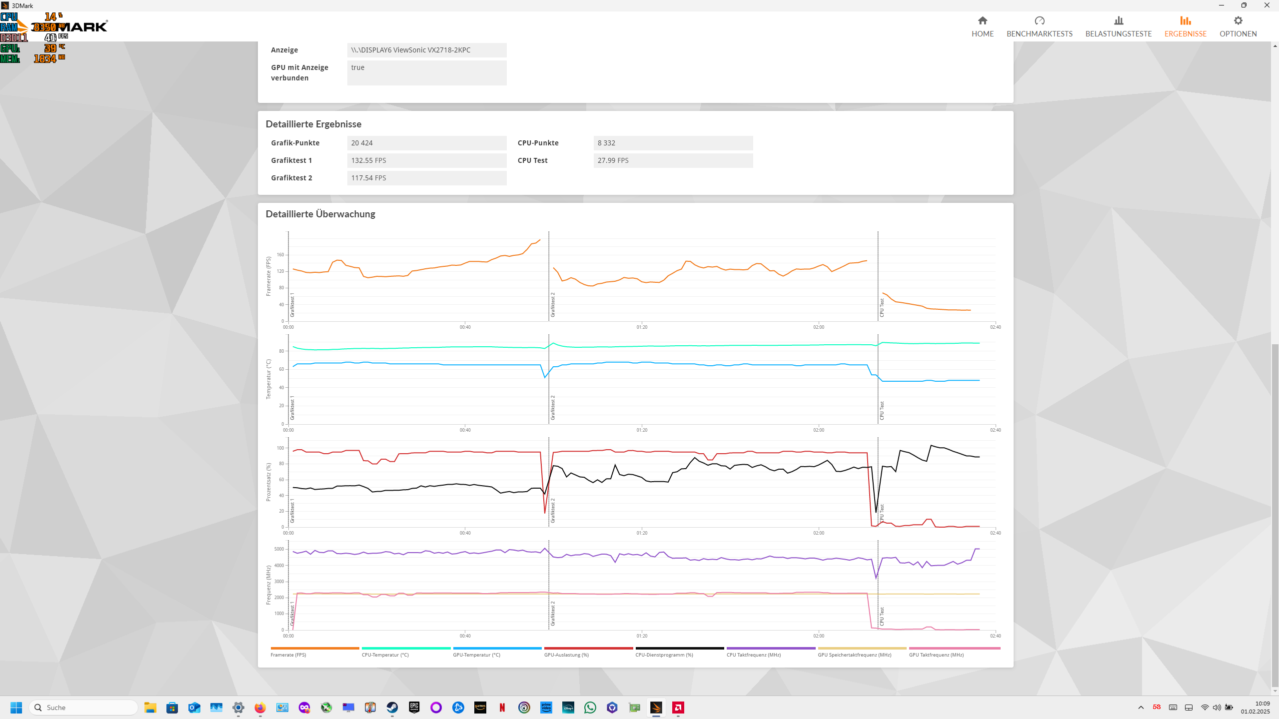Click the Windows Start button

[x=16, y=708]
